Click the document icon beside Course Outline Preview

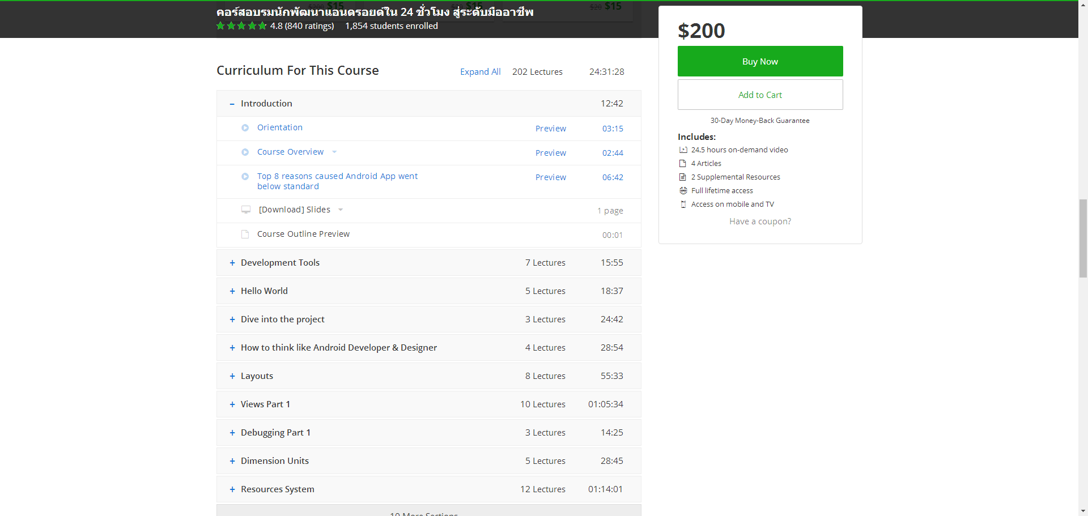coord(245,234)
